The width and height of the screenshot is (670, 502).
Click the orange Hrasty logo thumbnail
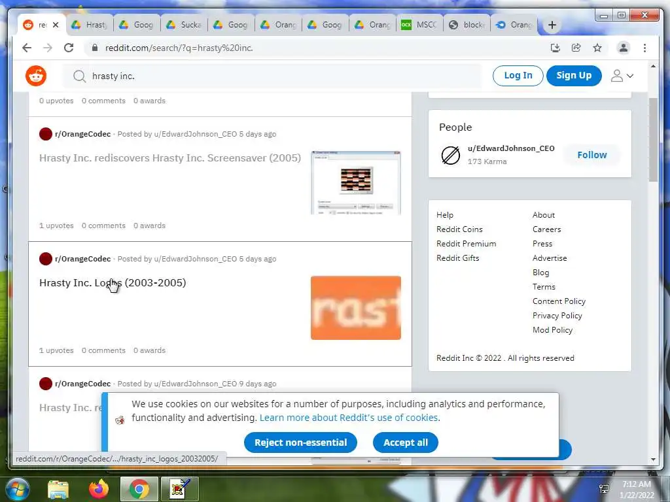(356, 308)
